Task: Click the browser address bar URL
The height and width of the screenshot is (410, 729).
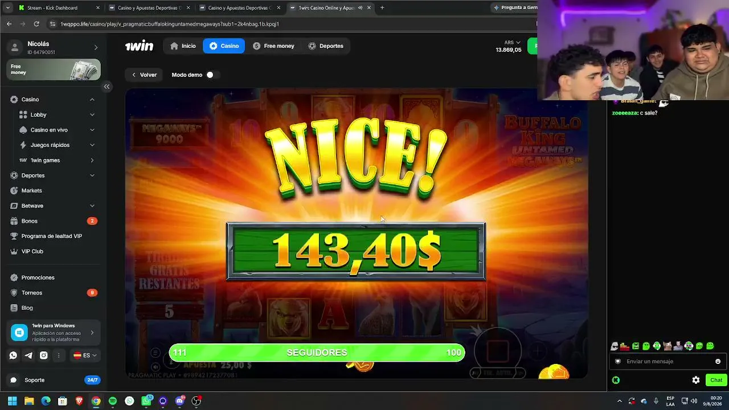Action: tap(170, 24)
